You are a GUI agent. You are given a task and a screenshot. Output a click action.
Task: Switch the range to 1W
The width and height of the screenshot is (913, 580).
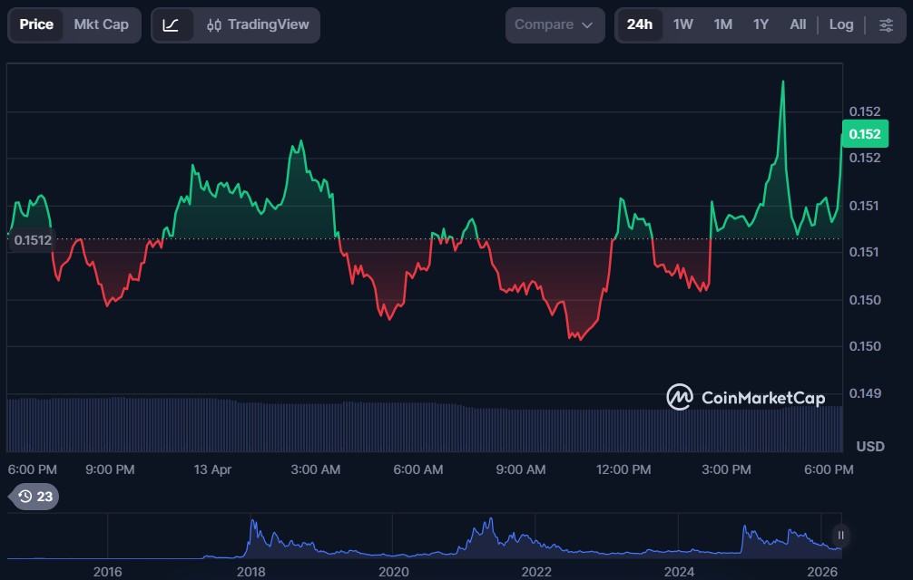pyautogui.click(x=682, y=24)
